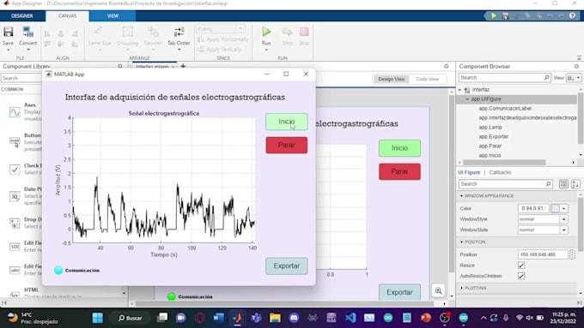
Task: Click the numeric Edit Field component icon
Action: [15, 247]
